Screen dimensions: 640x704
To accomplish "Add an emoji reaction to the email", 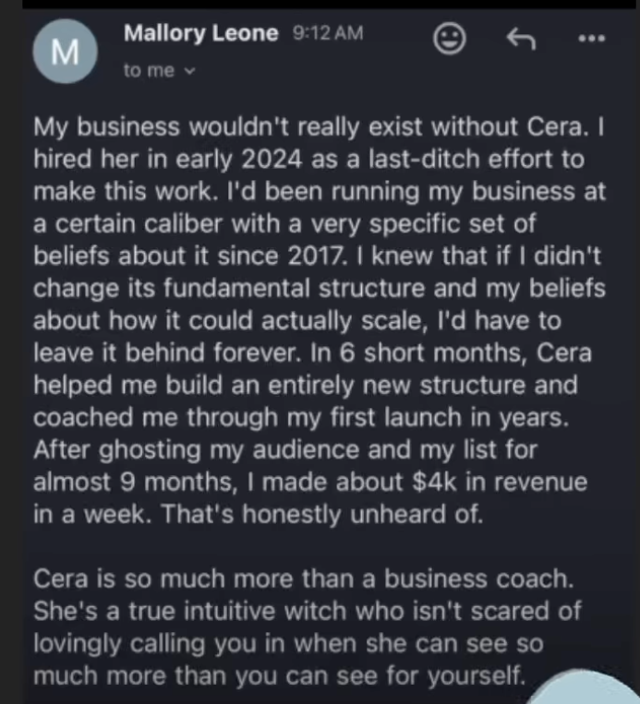I will [x=449, y=39].
